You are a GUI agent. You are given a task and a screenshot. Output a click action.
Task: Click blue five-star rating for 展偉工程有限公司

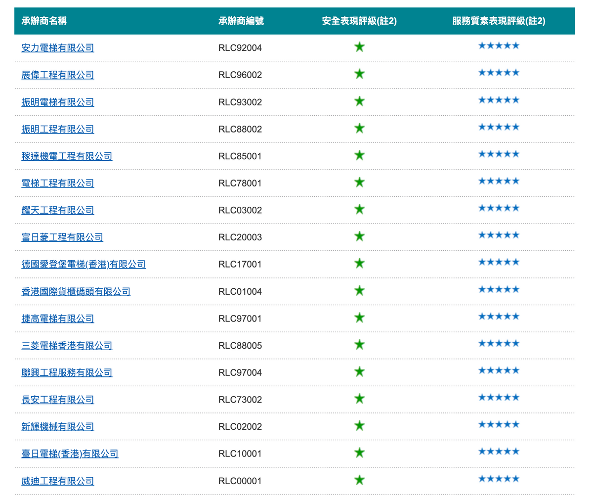(499, 73)
